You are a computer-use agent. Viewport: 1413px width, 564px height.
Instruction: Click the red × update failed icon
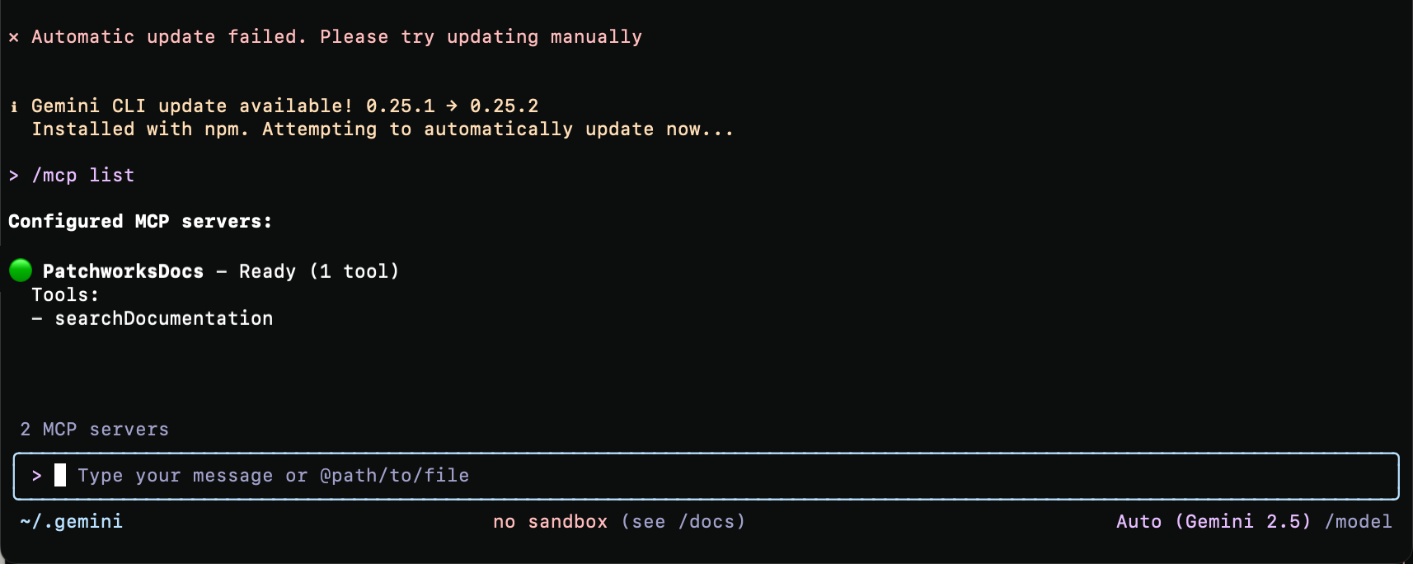pyautogui.click(x=14, y=37)
